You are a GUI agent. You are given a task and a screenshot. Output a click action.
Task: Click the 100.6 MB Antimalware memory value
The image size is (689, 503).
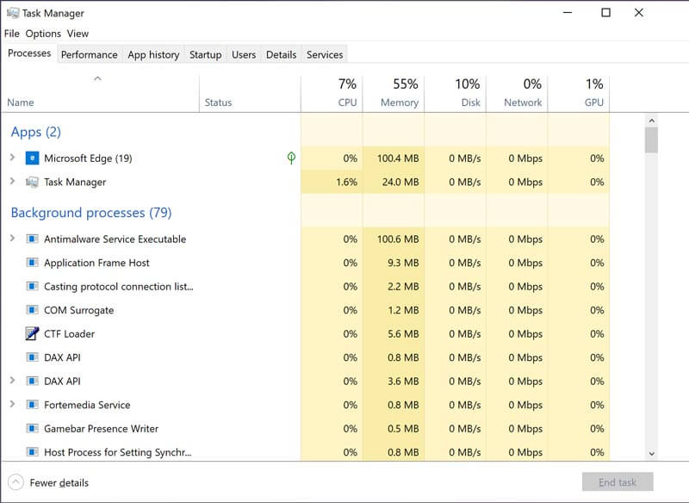point(398,239)
